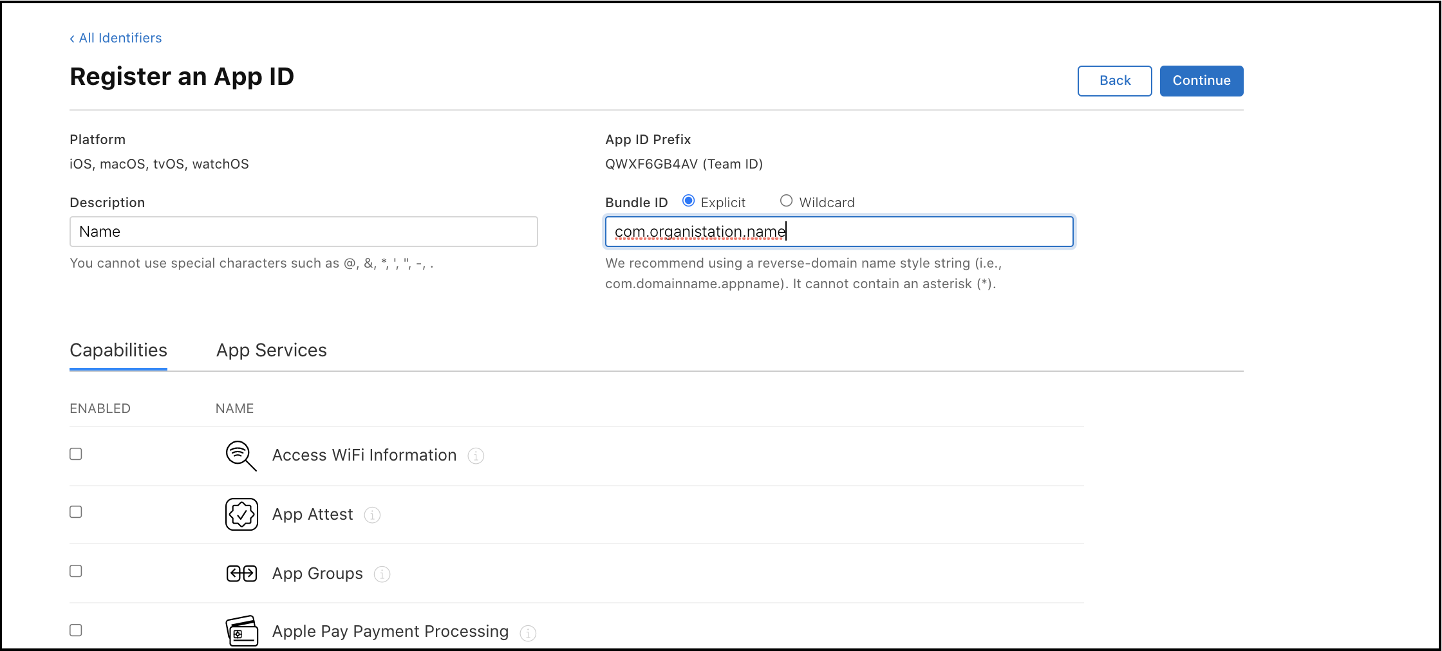Open info icon next to App Attest

coord(372,515)
